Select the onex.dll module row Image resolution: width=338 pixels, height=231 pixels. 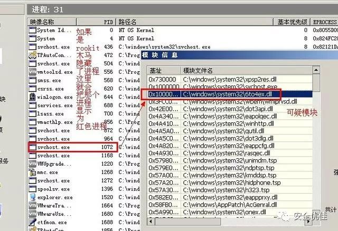tap(230, 212)
